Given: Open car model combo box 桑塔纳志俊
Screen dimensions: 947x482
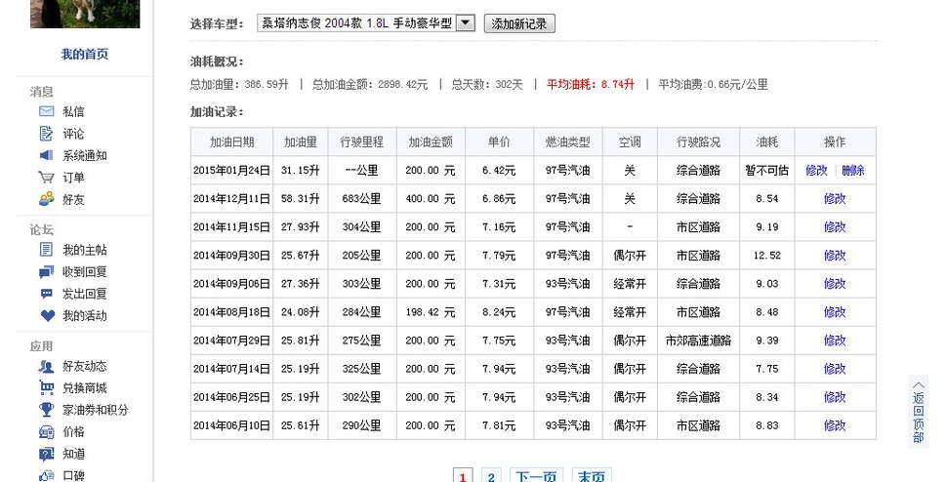Looking at the screenshot, I should pos(356,23).
